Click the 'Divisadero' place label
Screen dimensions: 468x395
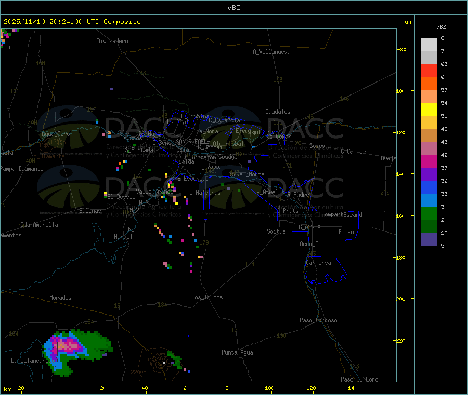tap(112, 41)
